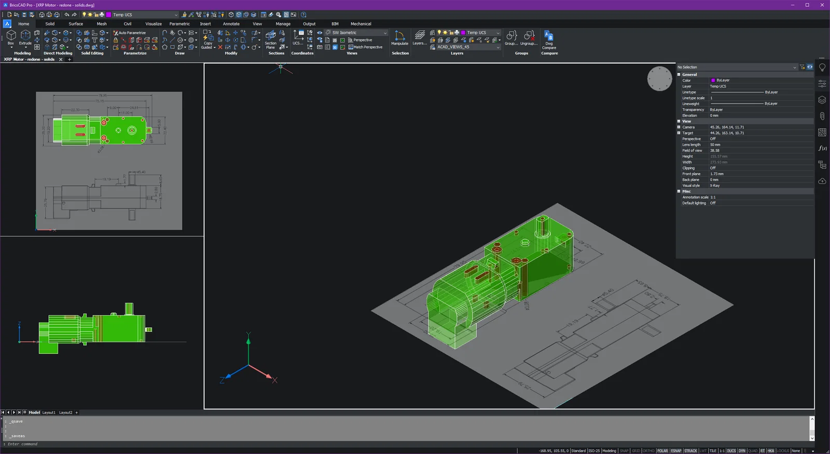Screen dimensions: 830x454
Task: Click the Auto Parametrize button
Action: pyautogui.click(x=130, y=33)
